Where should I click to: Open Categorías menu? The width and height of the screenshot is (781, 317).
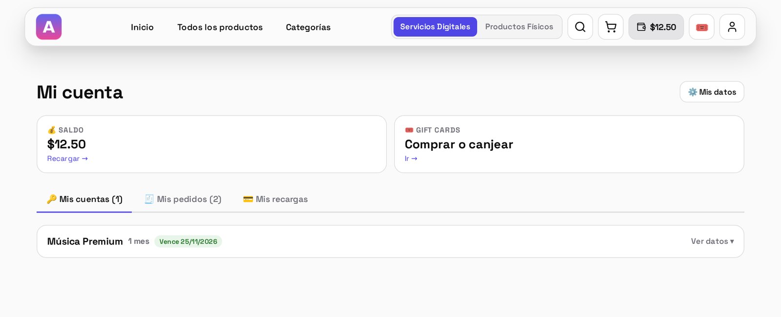tap(308, 27)
